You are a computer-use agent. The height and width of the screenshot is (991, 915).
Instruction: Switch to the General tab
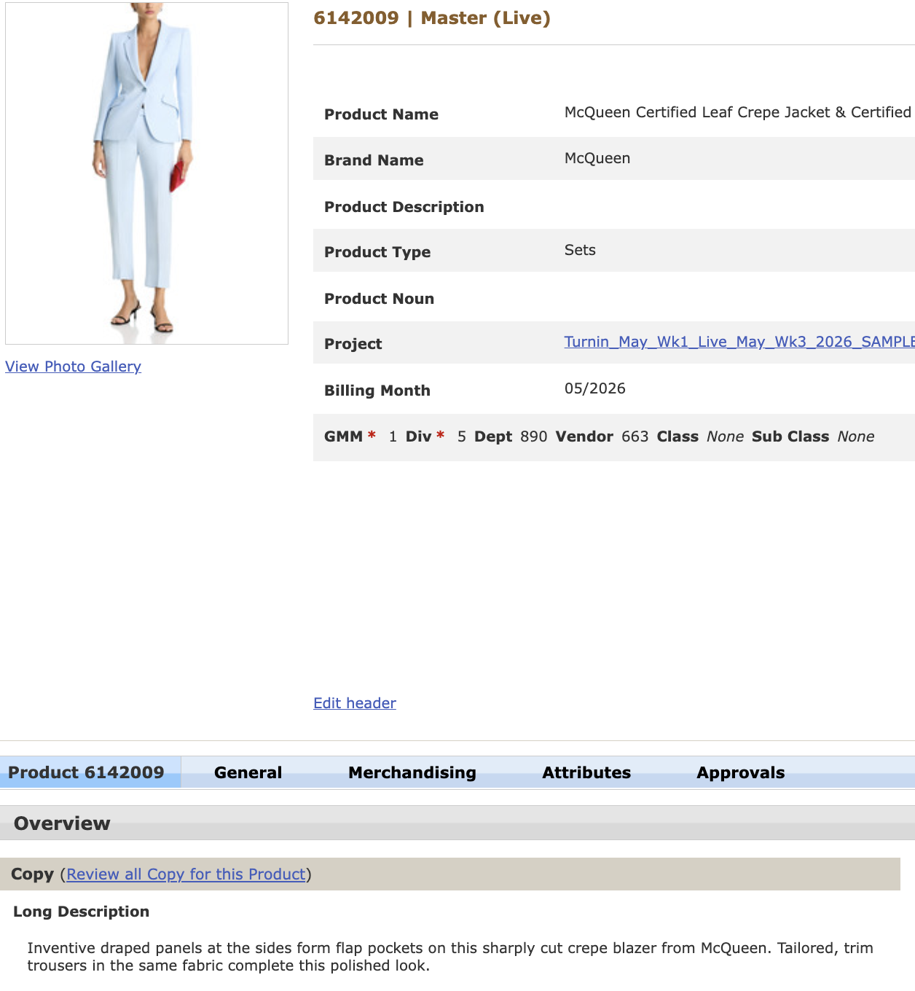click(x=248, y=772)
